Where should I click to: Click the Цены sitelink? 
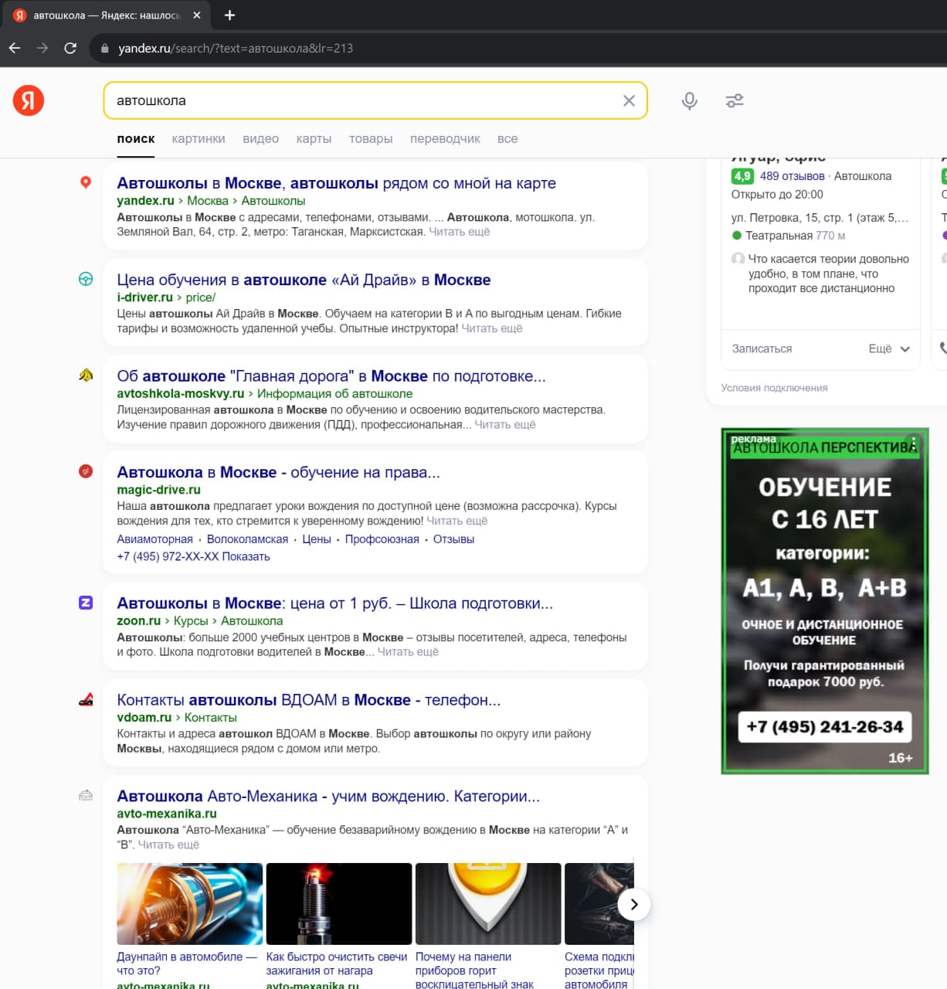point(317,539)
